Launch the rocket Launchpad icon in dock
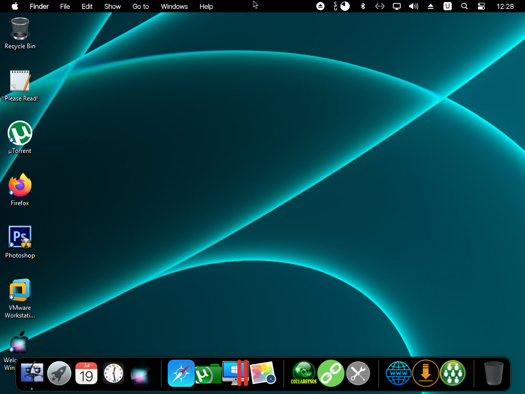This screenshot has height=394, width=525. click(59, 373)
